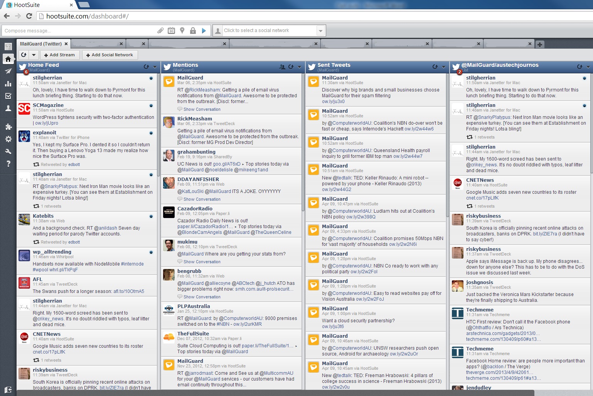Open the social network selector dropdown

(x=320, y=30)
